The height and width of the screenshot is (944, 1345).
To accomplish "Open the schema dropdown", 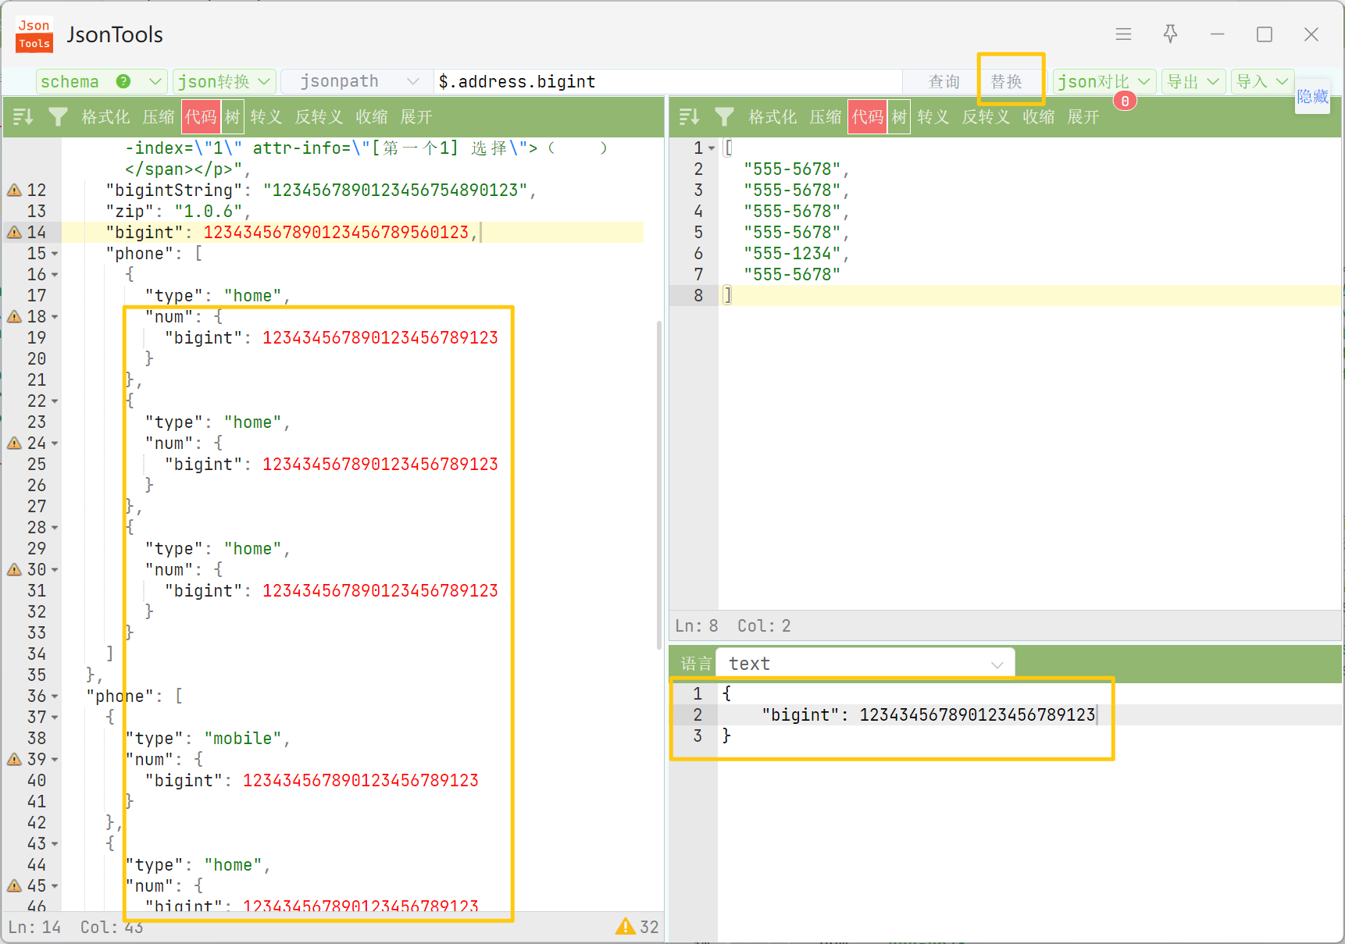I will [102, 81].
